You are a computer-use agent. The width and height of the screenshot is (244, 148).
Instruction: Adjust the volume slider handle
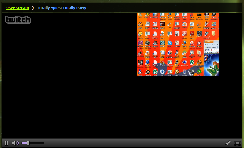coord(28,143)
